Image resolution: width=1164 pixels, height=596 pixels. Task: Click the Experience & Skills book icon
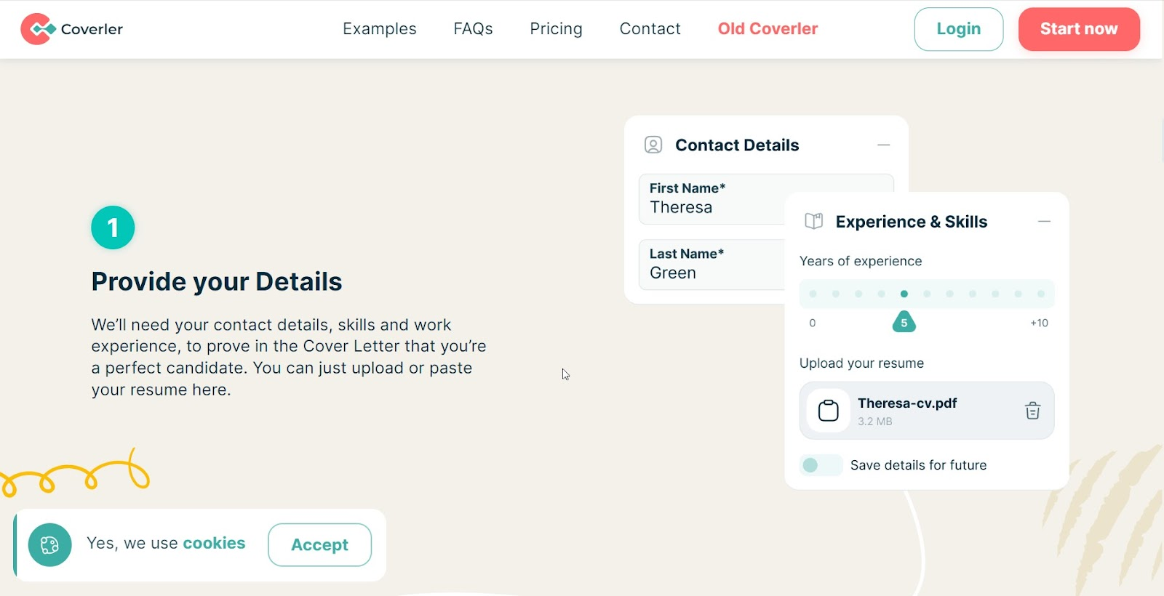(x=814, y=221)
